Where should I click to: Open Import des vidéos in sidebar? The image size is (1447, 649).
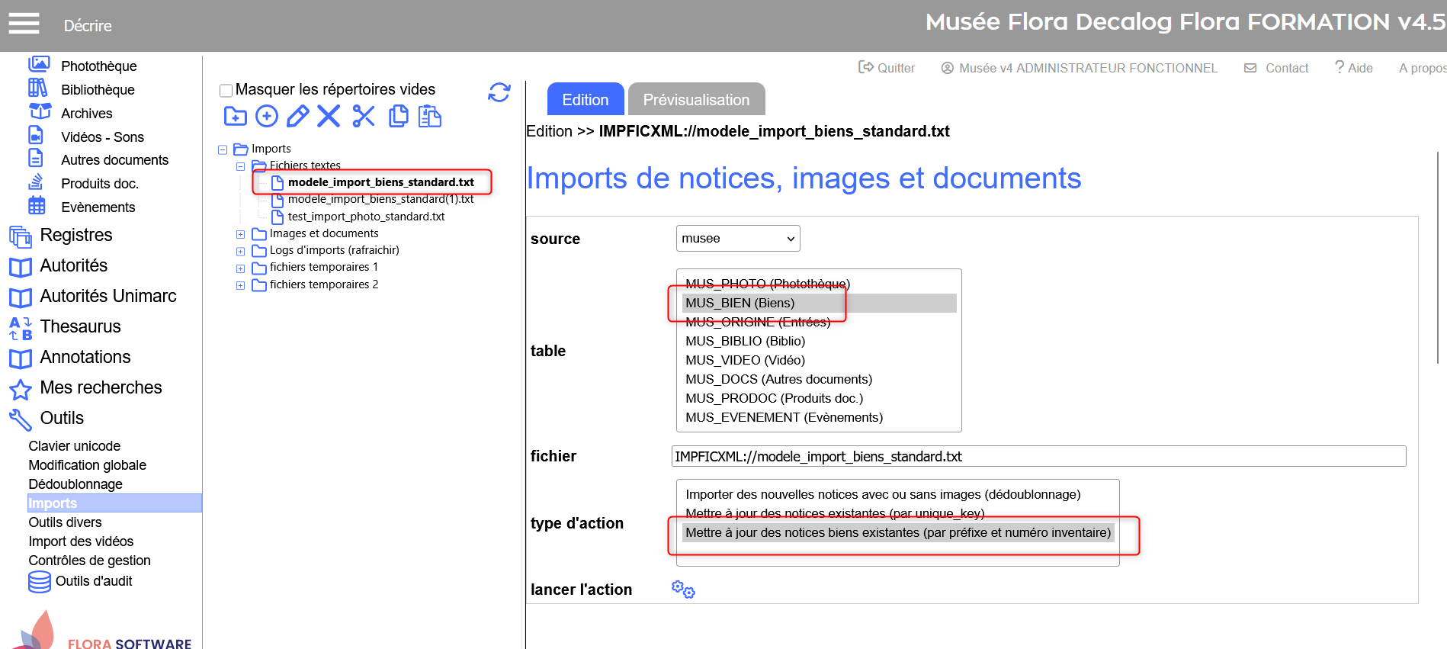tap(81, 541)
